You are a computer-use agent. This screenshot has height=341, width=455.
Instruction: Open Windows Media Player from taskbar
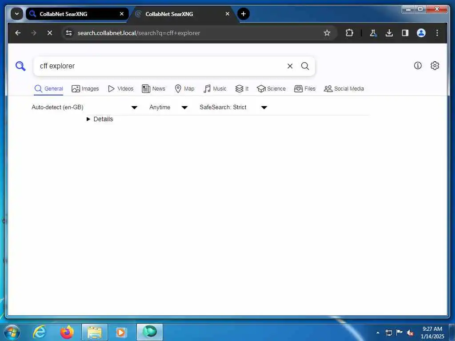121,332
